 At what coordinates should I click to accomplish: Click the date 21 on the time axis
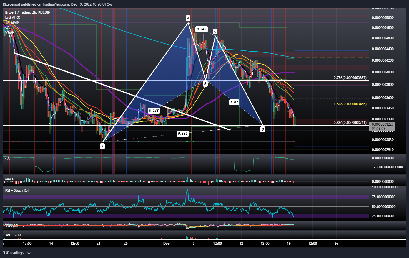click(x=99, y=244)
